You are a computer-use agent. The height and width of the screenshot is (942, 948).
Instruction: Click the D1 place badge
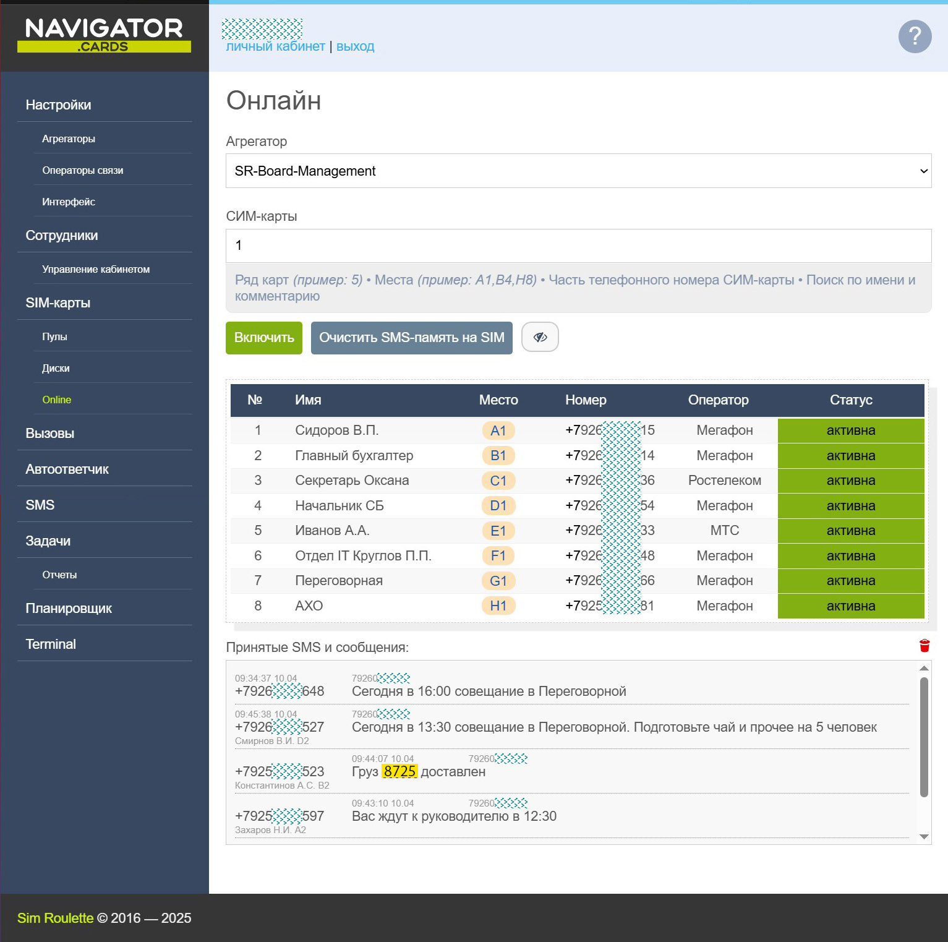[498, 506]
